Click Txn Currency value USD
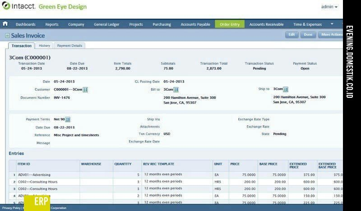Viewport: 361px width, 211px height. [167, 134]
